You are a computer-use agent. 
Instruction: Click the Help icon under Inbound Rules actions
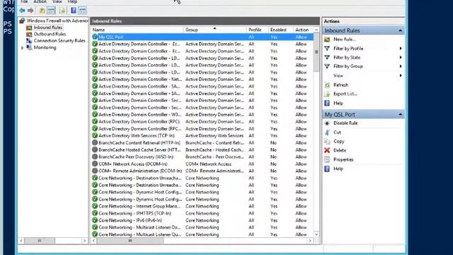(327, 103)
